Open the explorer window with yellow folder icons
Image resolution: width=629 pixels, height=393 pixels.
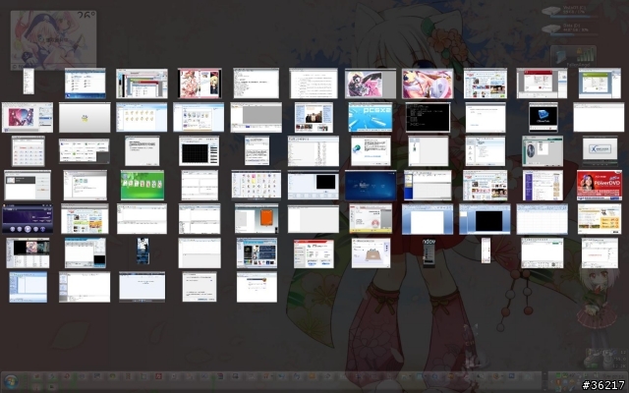tap(142, 117)
